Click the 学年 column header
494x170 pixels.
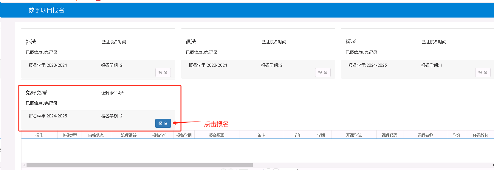[297, 135]
